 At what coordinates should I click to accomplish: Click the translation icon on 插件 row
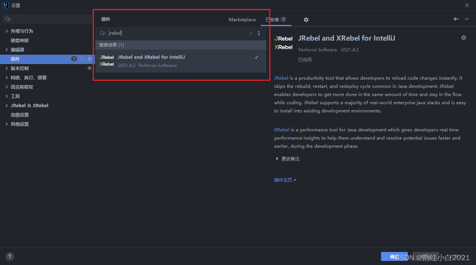(82, 59)
